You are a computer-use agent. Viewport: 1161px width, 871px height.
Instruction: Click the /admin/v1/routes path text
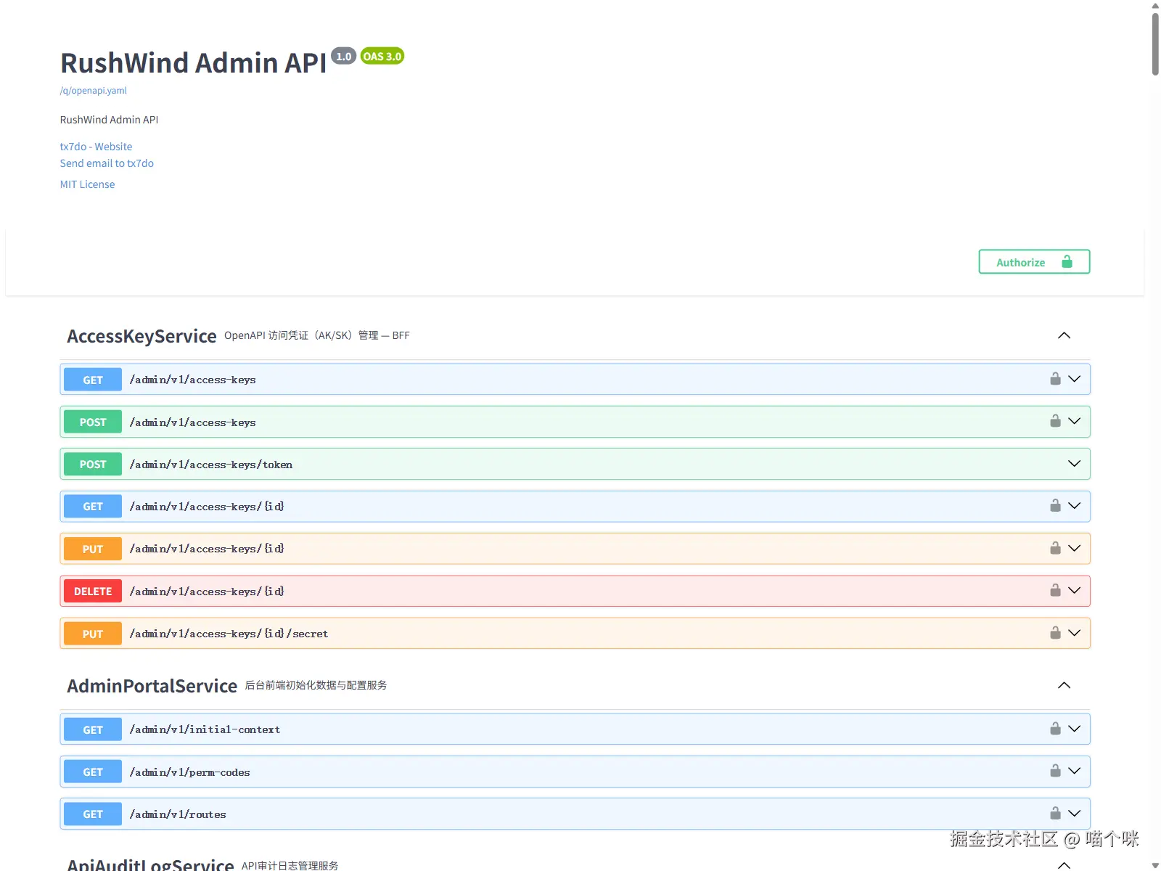[x=178, y=814]
